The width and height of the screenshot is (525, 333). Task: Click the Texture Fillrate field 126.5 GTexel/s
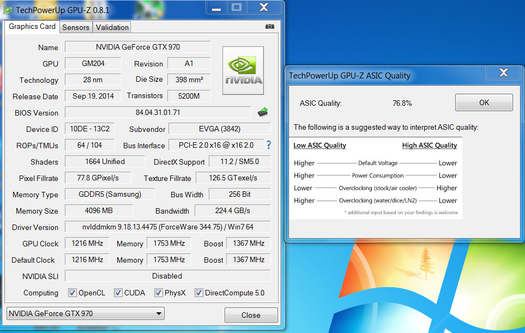click(x=233, y=178)
